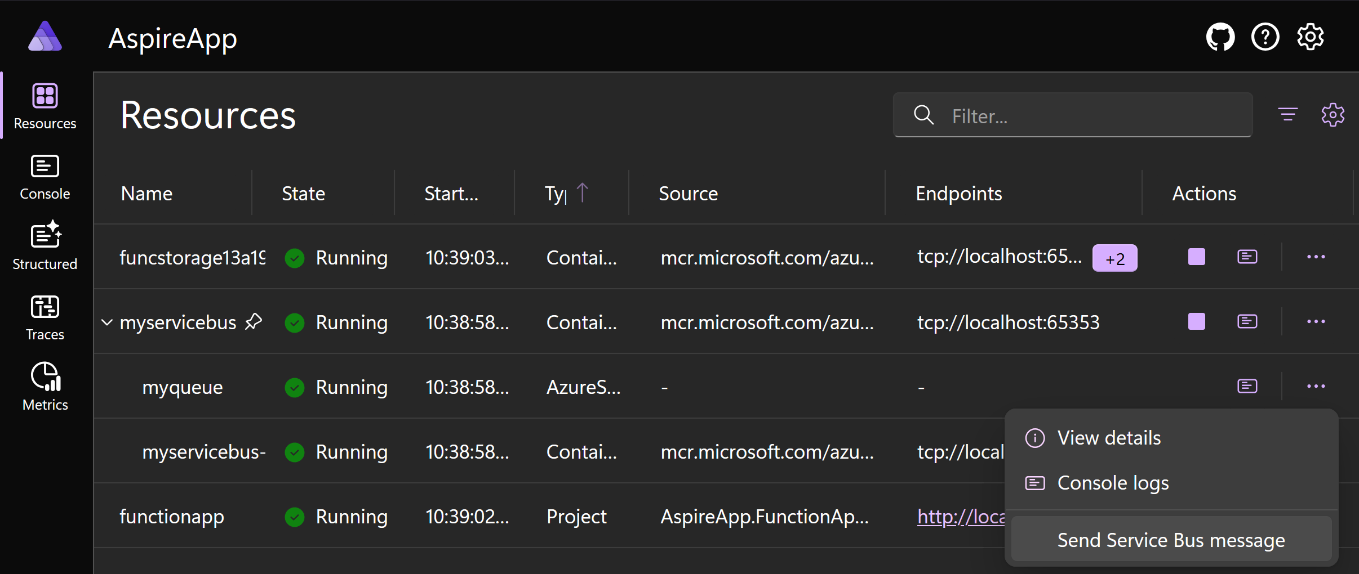1359x574 pixels.
Task: Sort by Name column header
Action: (x=146, y=194)
